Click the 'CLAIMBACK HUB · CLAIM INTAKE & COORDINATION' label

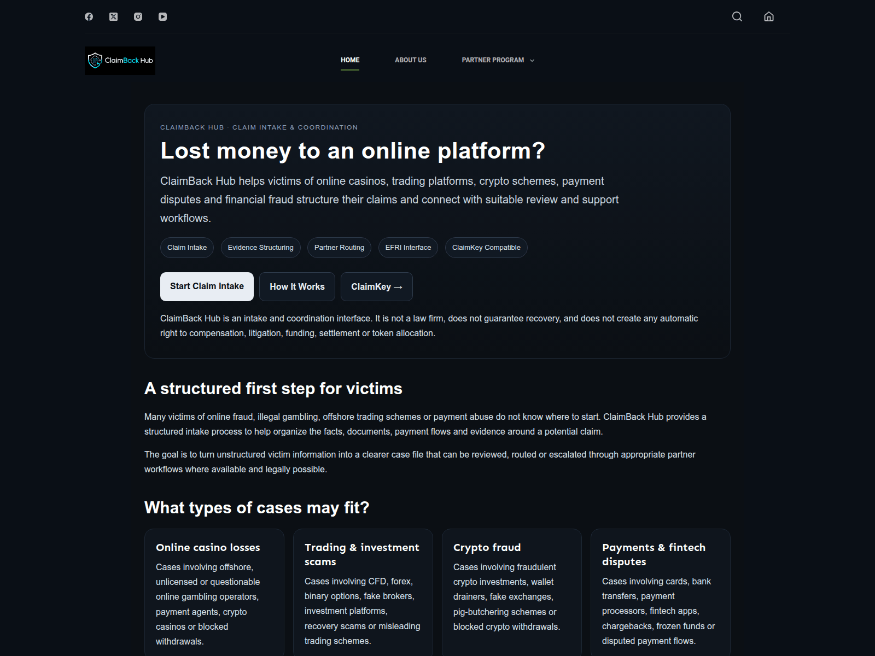coord(259,127)
